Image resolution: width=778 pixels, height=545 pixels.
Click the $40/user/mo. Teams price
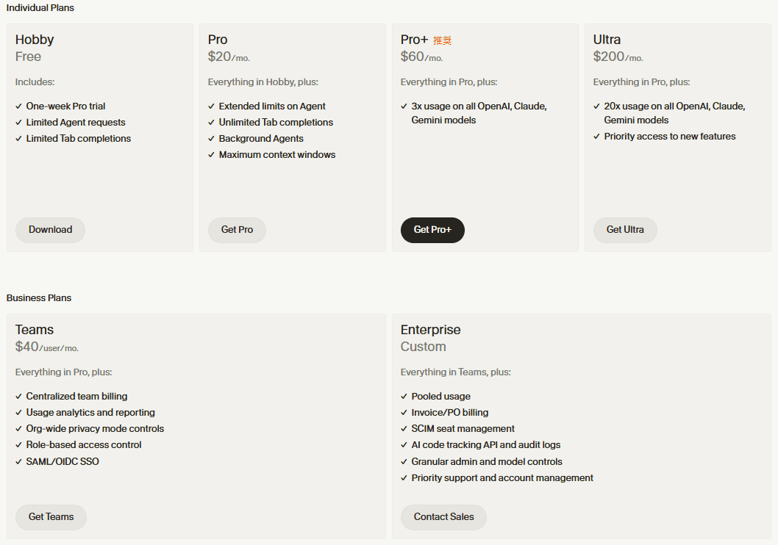pyautogui.click(x=47, y=347)
